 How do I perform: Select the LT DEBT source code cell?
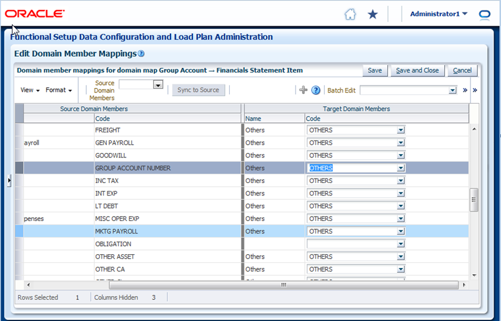pyautogui.click(x=167, y=206)
